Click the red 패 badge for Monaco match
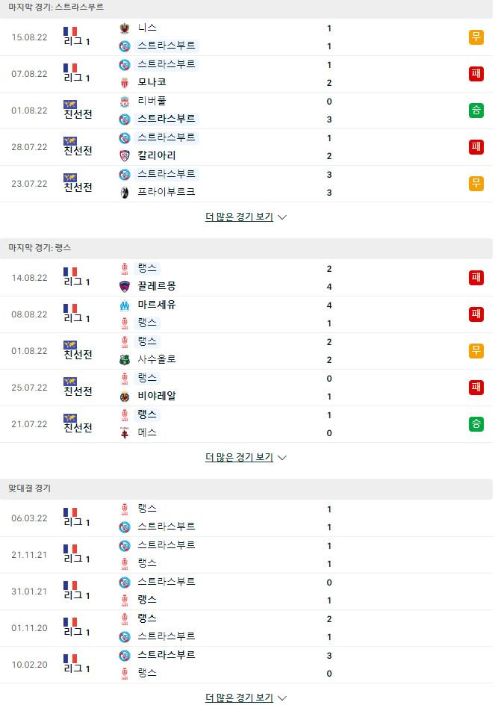This screenshot has width=495, height=711. [x=476, y=73]
